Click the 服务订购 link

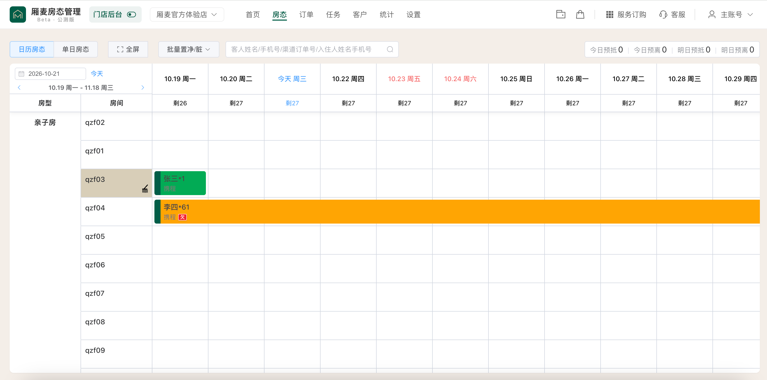pos(631,14)
